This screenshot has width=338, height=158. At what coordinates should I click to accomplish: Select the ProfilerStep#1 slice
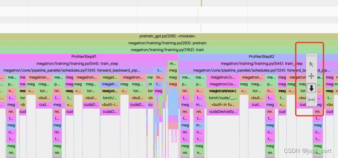[84, 57]
